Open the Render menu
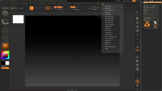The width and height of the screenshot is (162, 91). click(x=75, y=3)
